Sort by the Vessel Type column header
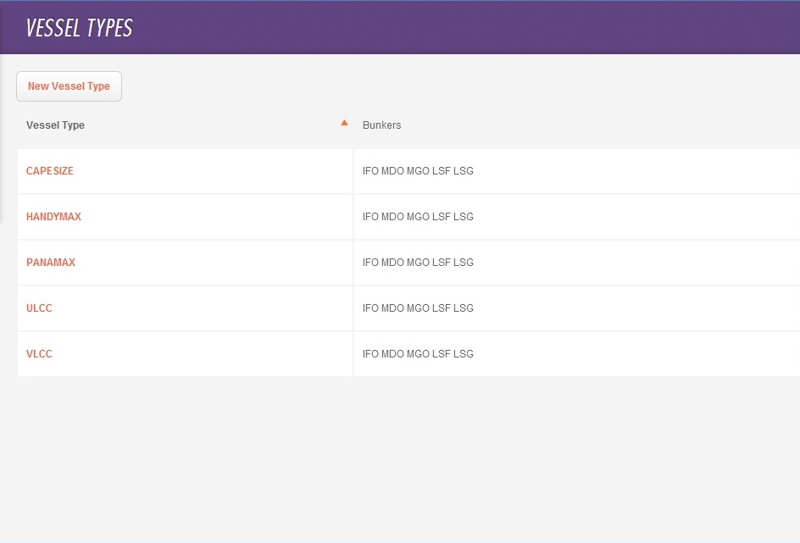The image size is (800, 543). [56, 125]
